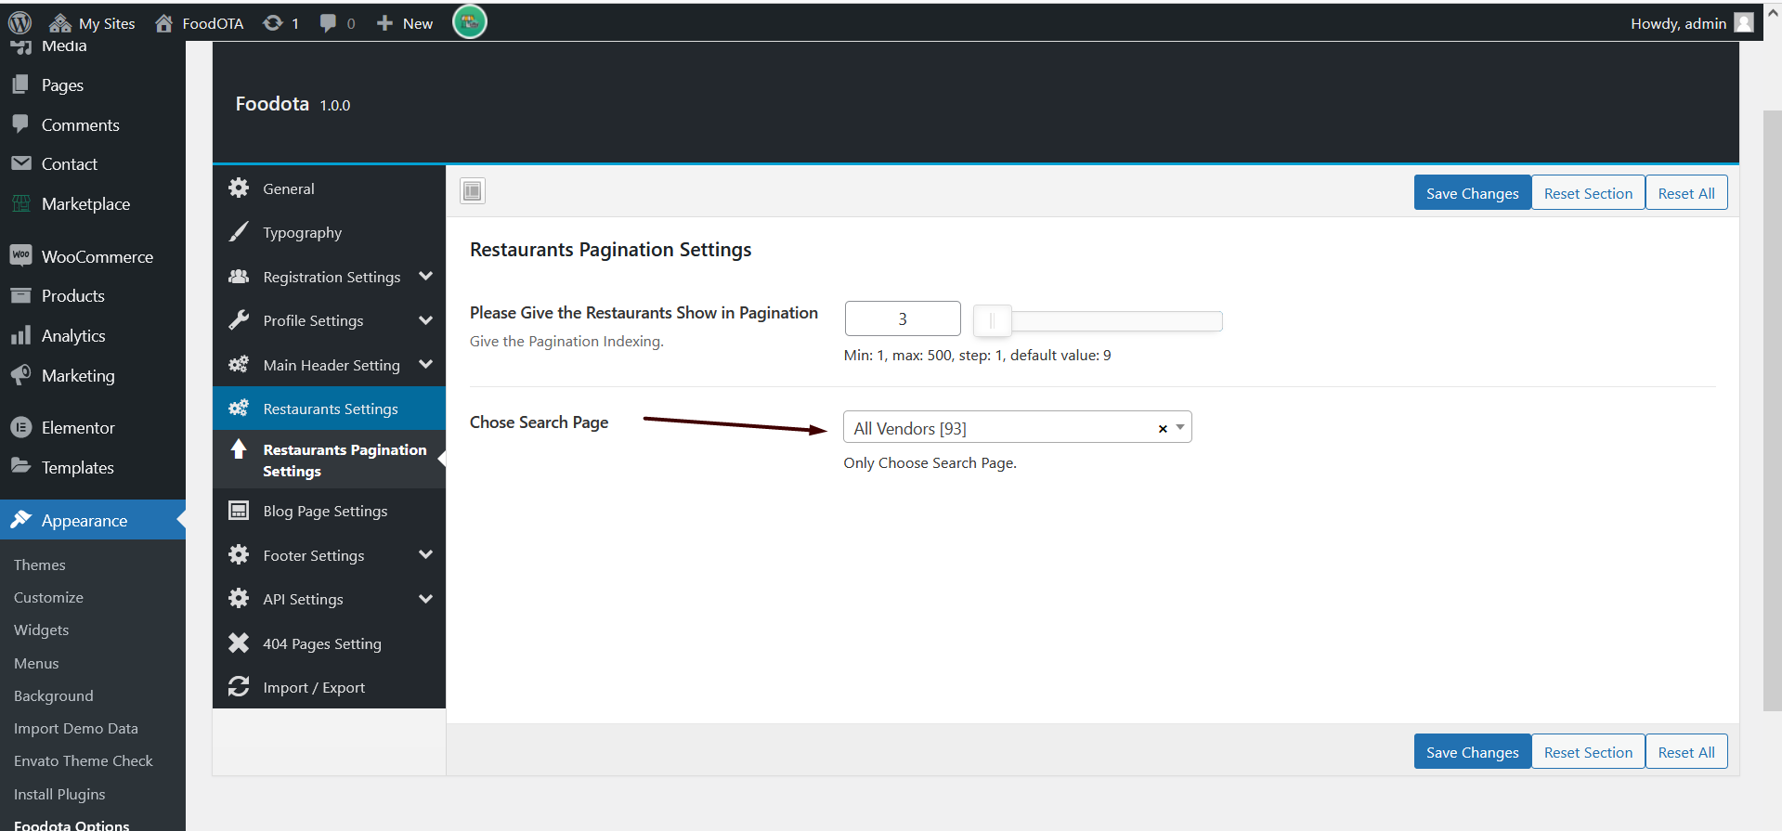Open Blog Page Settings tab
Image resolution: width=1782 pixels, height=831 pixels.
click(x=325, y=512)
